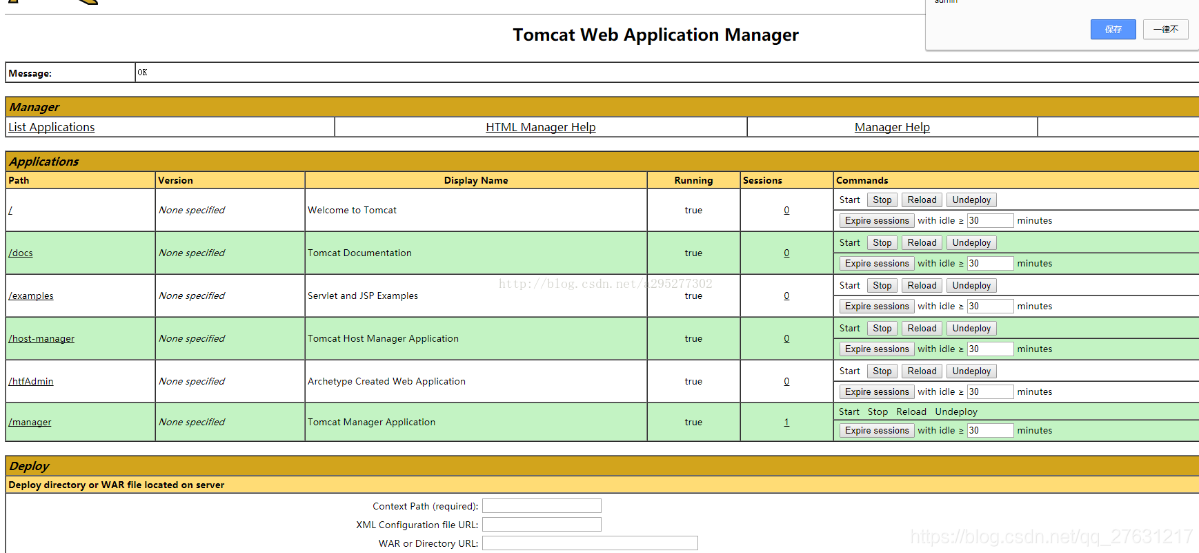
Task: Focus the WAR or Directory URL field
Action: tap(590, 543)
